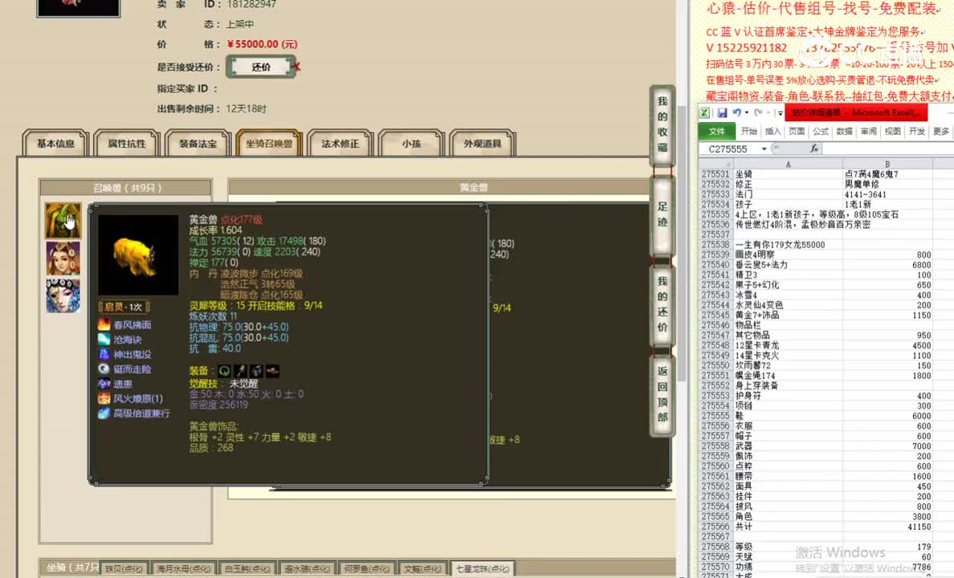Select the second pet portrait with headdress
954x578 pixels.
pyautogui.click(x=63, y=258)
